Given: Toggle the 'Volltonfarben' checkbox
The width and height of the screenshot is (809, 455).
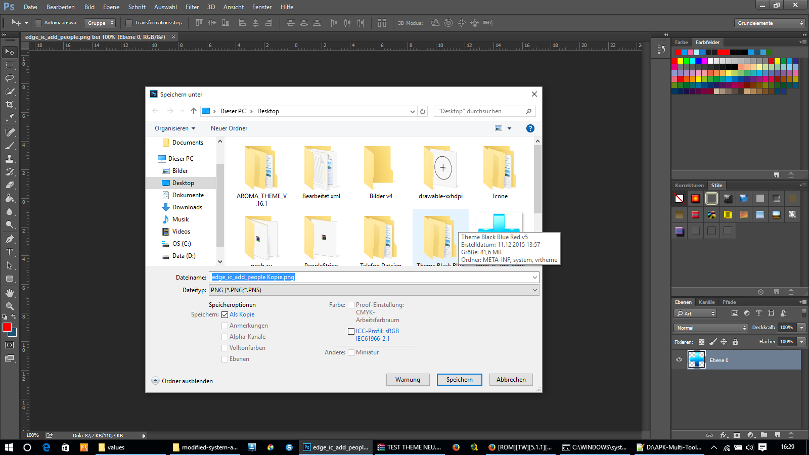Looking at the screenshot, I should [224, 348].
